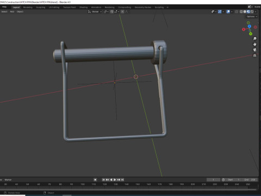Click the Start frame field
This screenshot has height=196, width=261.
click(234, 180)
